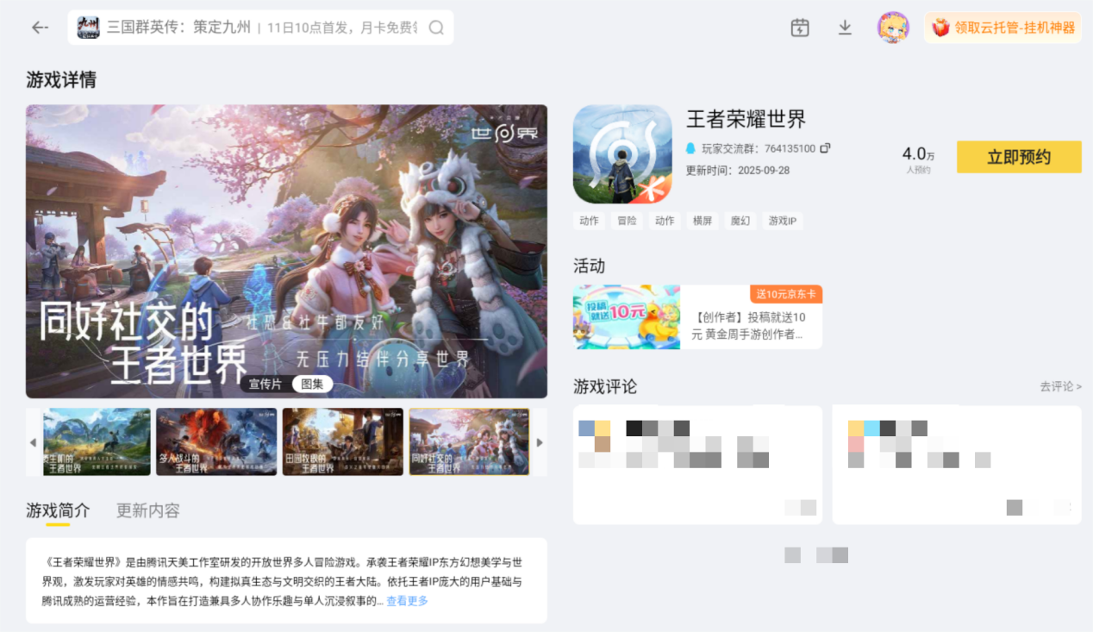Select the 魔幻 game tag
Screen dimensions: 1093x632
click(x=740, y=221)
